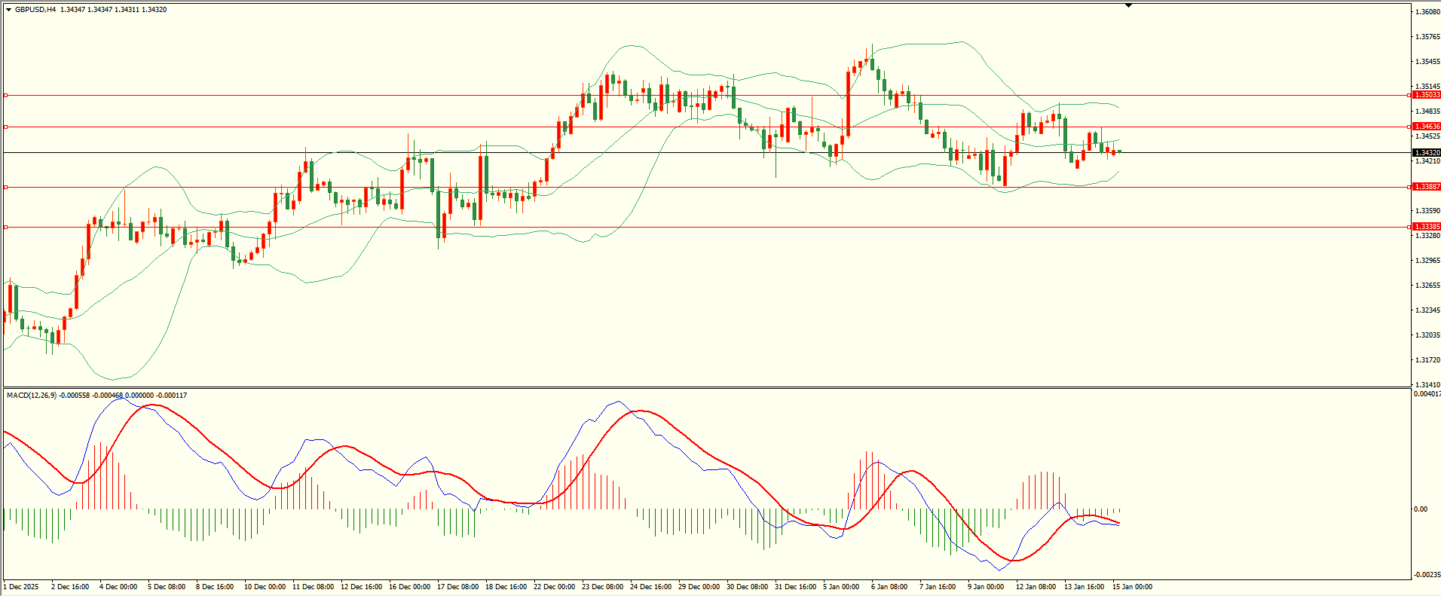Select left handle of the 1.33385 line

(x=6, y=227)
